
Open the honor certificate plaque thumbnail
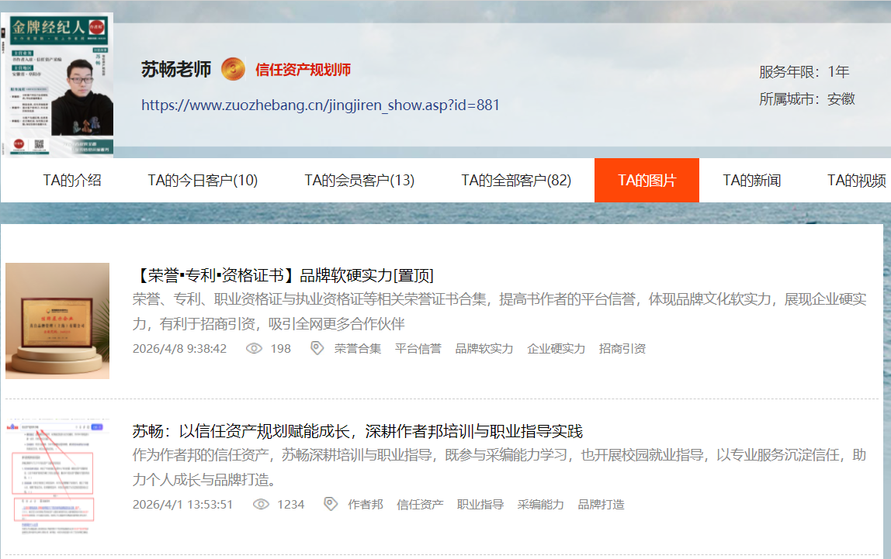click(x=57, y=320)
